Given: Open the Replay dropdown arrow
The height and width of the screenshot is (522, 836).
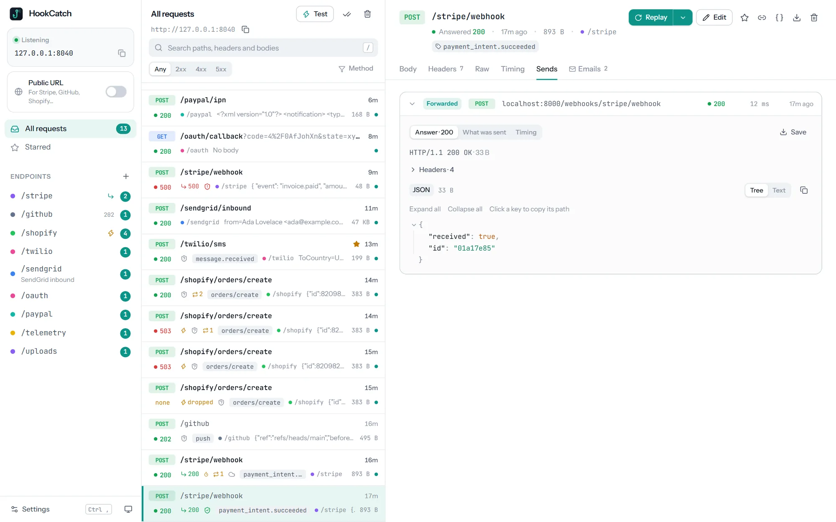Looking at the screenshot, I should [683, 18].
